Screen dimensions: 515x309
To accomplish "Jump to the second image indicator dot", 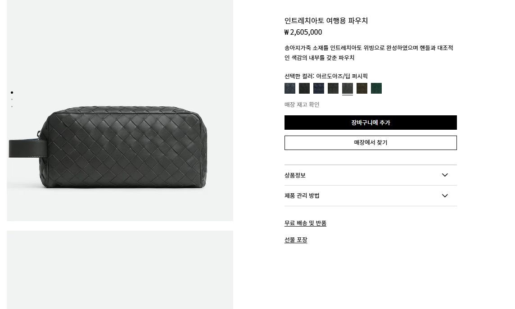I will click(x=12, y=99).
